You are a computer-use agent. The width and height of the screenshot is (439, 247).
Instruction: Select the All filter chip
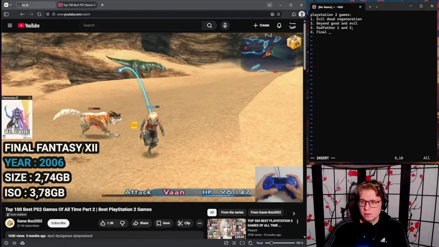(x=212, y=212)
